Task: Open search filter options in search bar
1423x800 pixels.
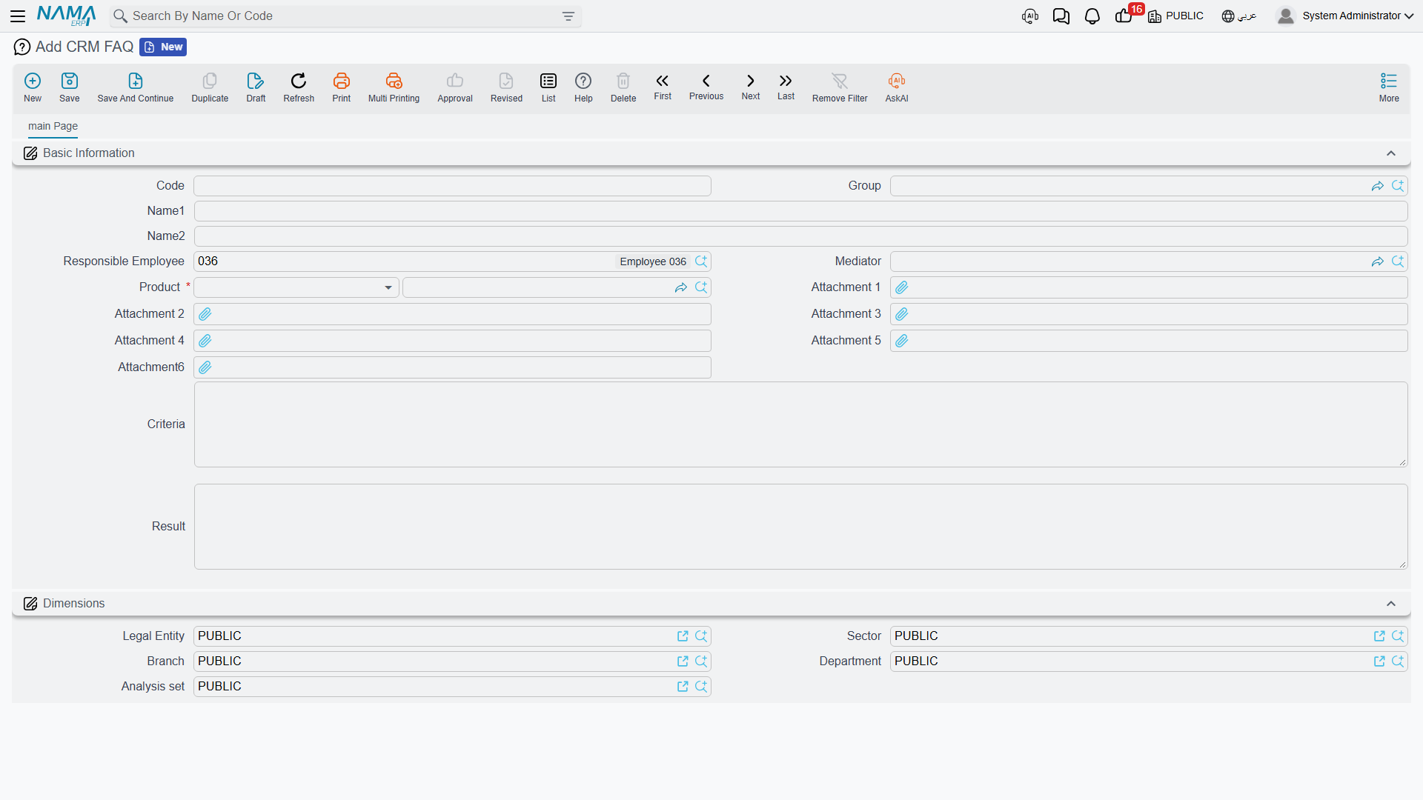Action: [568, 16]
